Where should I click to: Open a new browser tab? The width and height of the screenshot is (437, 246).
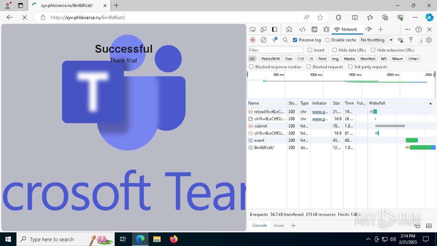pyautogui.click(x=116, y=5)
